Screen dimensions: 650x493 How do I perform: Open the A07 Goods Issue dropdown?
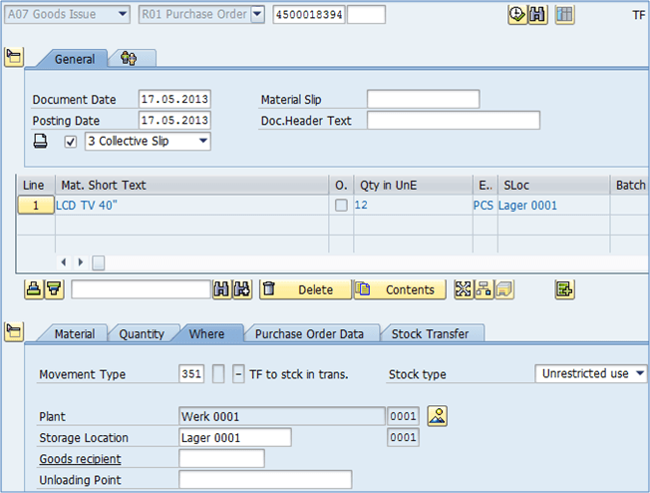(x=66, y=15)
